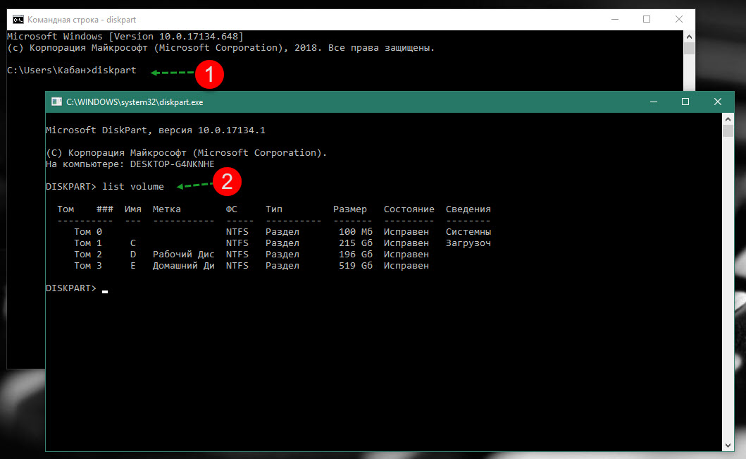Viewport: 746px width, 459px height.
Task: Click the empty DISKPART> prompt with cursor
Action: click(77, 288)
